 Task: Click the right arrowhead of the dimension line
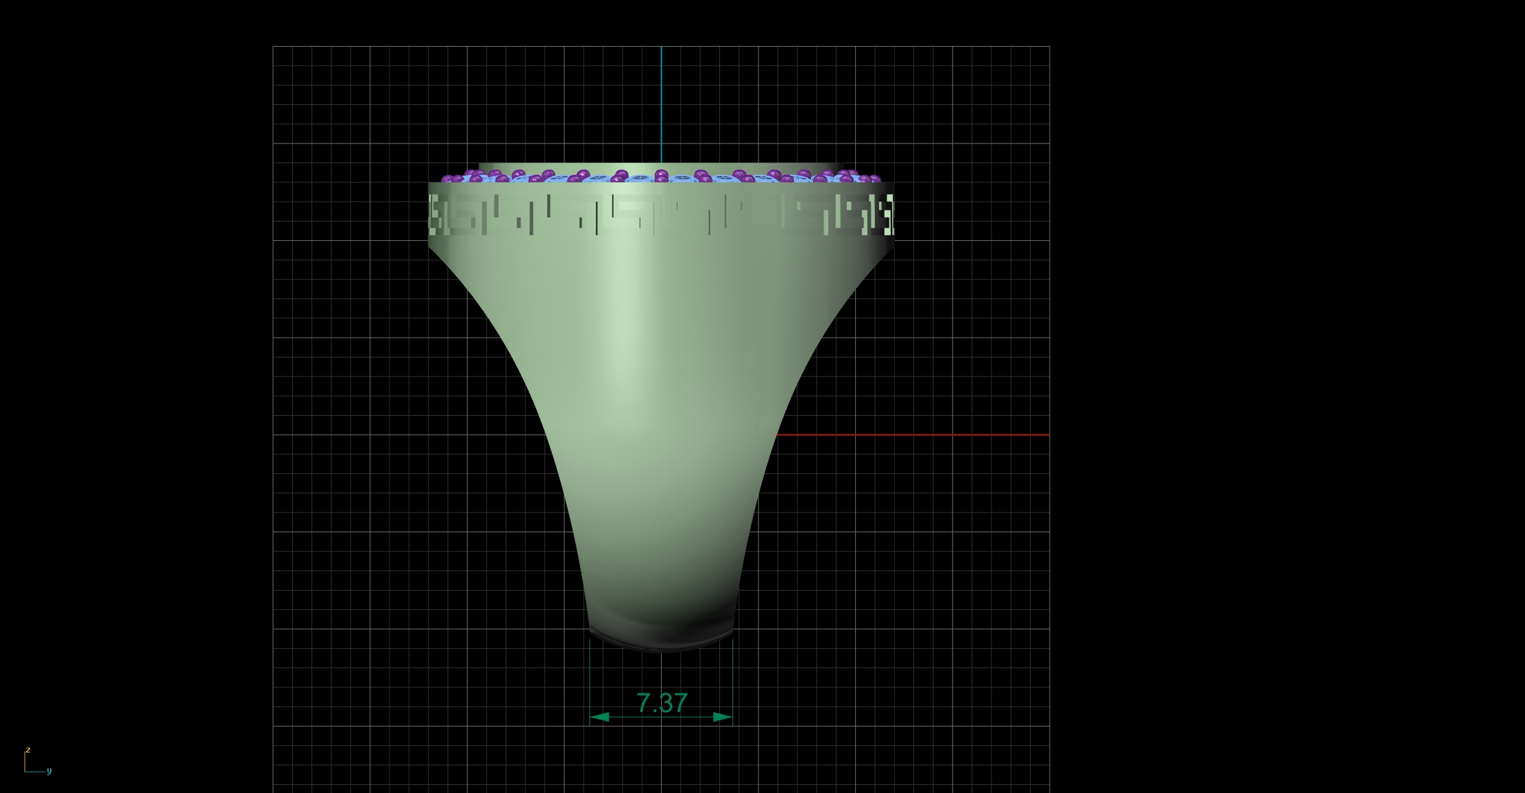coord(723,717)
